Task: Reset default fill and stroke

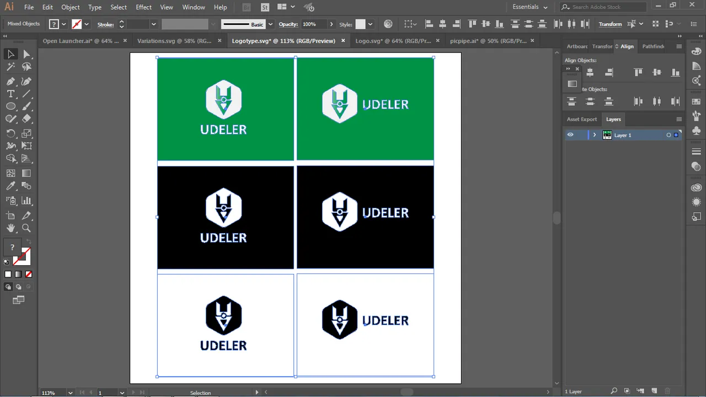Action: tap(6, 262)
